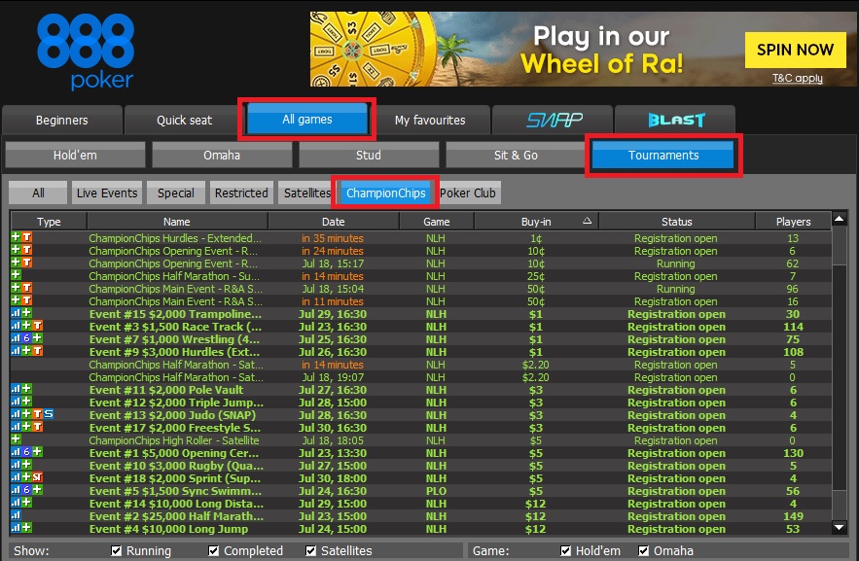Click the scrollbar up arrow of tournament list
The width and height of the screenshot is (859, 561).
pyautogui.click(x=840, y=219)
